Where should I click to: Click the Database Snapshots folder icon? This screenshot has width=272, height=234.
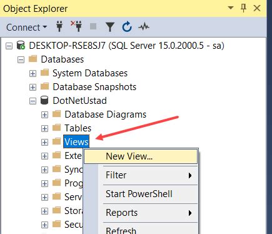coord(44,86)
